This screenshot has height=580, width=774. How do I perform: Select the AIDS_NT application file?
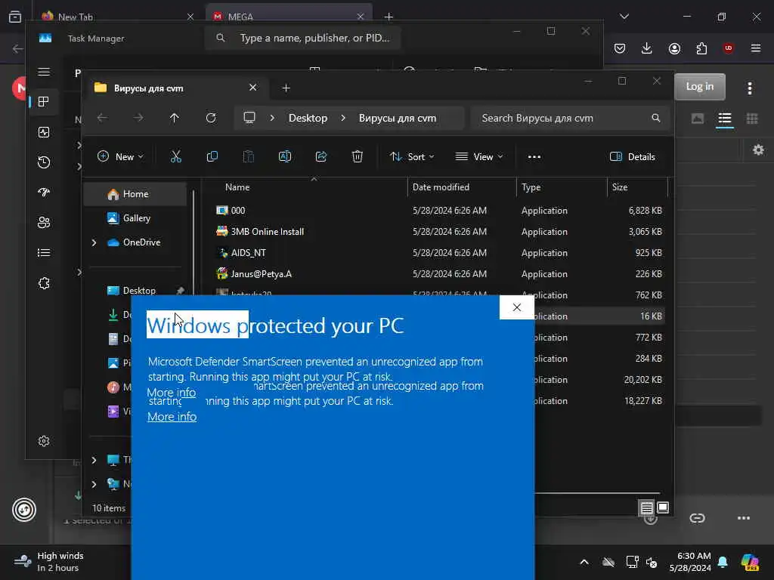click(248, 253)
